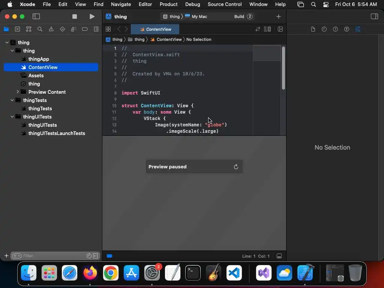The height and width of the screenshot is (288, 384).
Task: Click the editor vertical scrollbar
Action: (283, 68)
